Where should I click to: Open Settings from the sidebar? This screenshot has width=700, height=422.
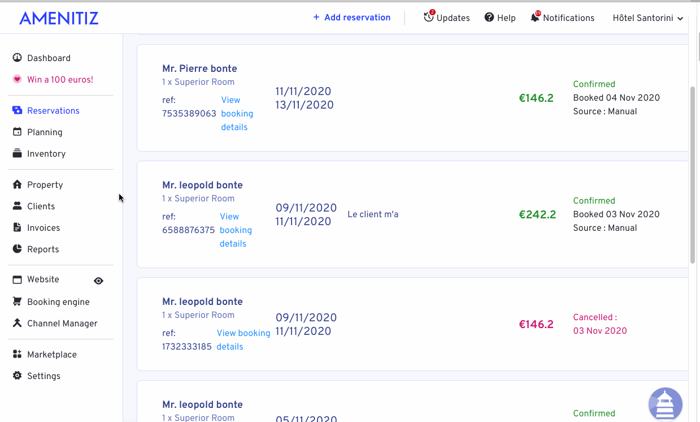click(44, 376)
